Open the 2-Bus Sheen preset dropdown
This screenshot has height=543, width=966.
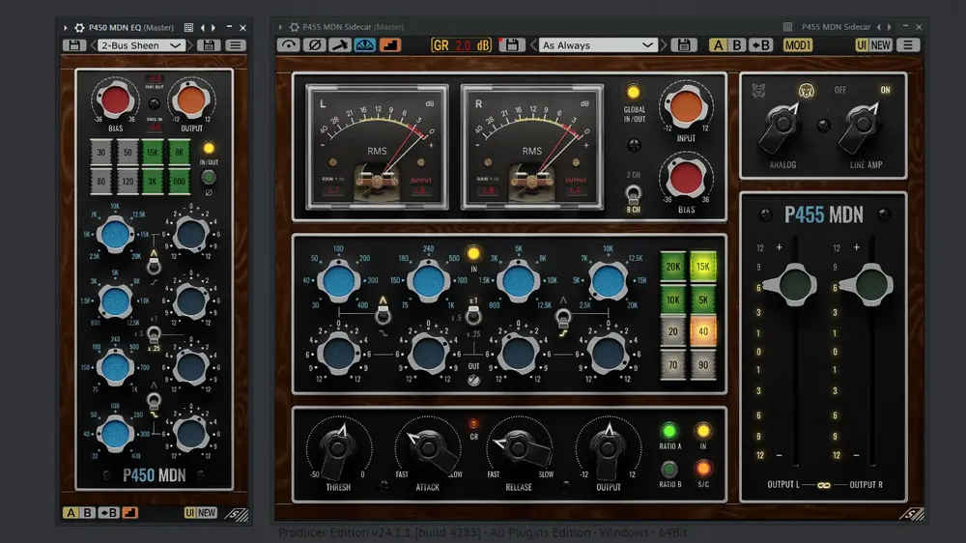coord(142,45)
